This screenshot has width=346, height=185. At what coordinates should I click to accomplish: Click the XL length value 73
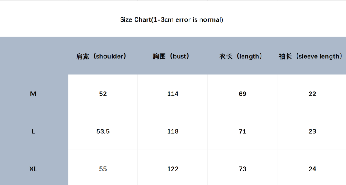click(x=242, y=169)
